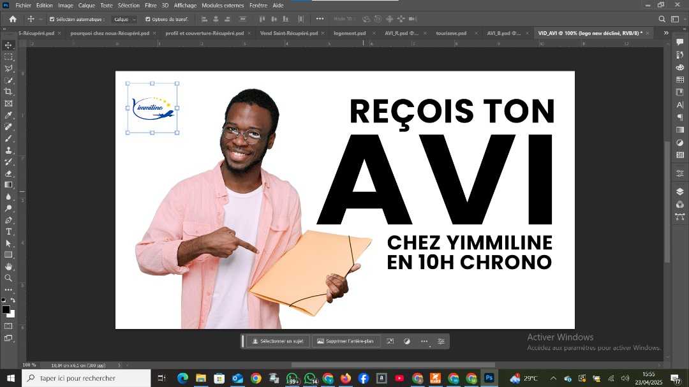Reset default foreground and background colors
The height and width of the screenshot is (387, 689).
4,300
